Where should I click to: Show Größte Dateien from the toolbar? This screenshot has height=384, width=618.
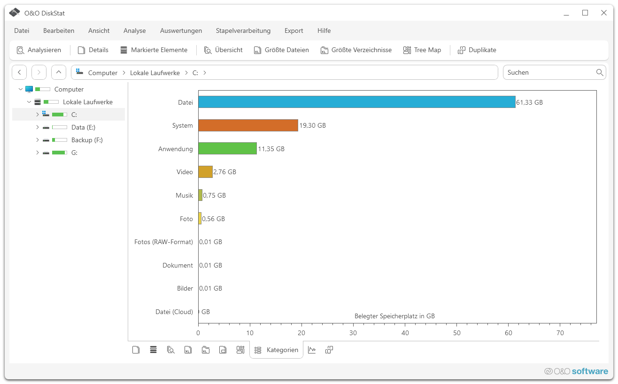(x=281, y=50)
